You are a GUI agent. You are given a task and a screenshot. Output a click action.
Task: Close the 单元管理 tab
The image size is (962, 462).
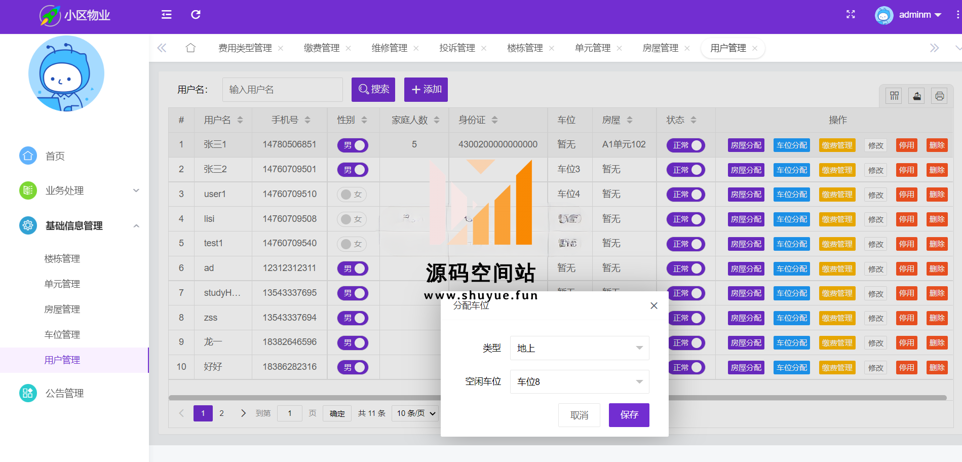(x=619, y=48)
